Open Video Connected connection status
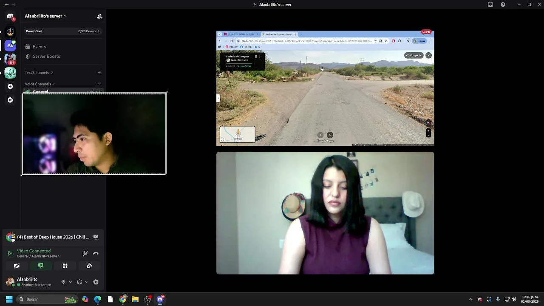544x306 pixels. click(34, 251)
